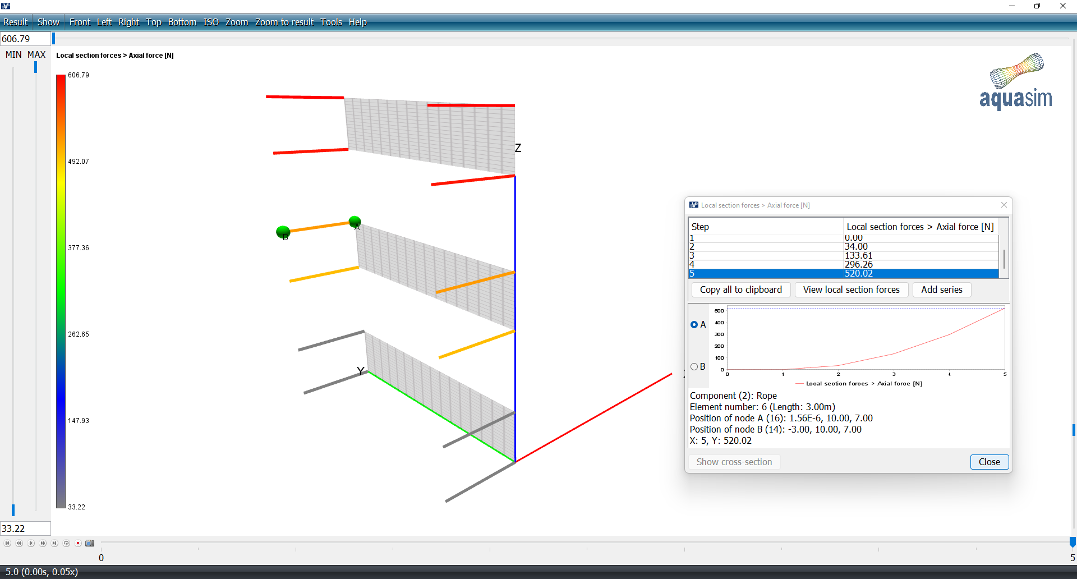Click the Element number: 6 info line

[x=762, y=407]
